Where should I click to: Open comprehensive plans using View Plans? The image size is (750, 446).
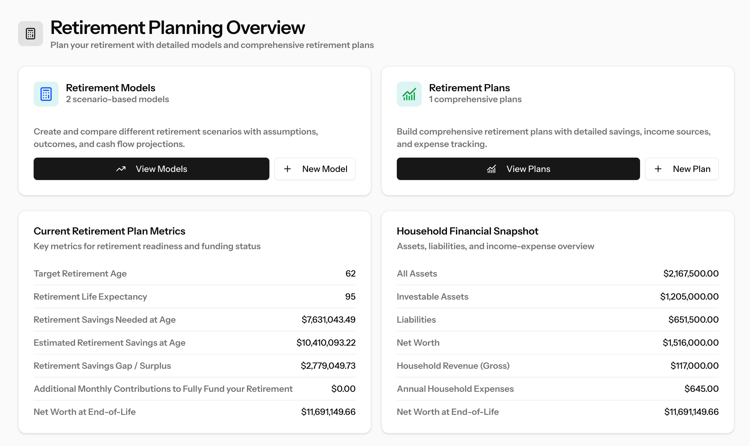point(518,169)
